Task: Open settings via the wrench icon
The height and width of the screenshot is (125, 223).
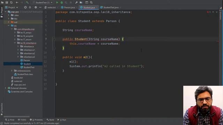Action: pyautogui.click(x=76, y=2)
